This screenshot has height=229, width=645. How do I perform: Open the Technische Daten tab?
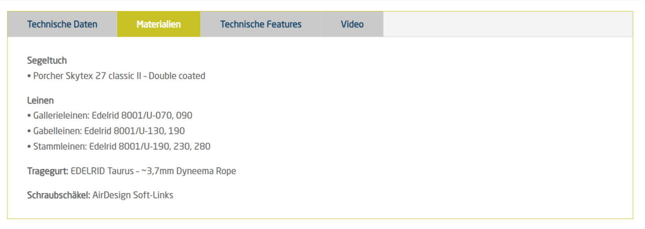(x=62, y=24)
